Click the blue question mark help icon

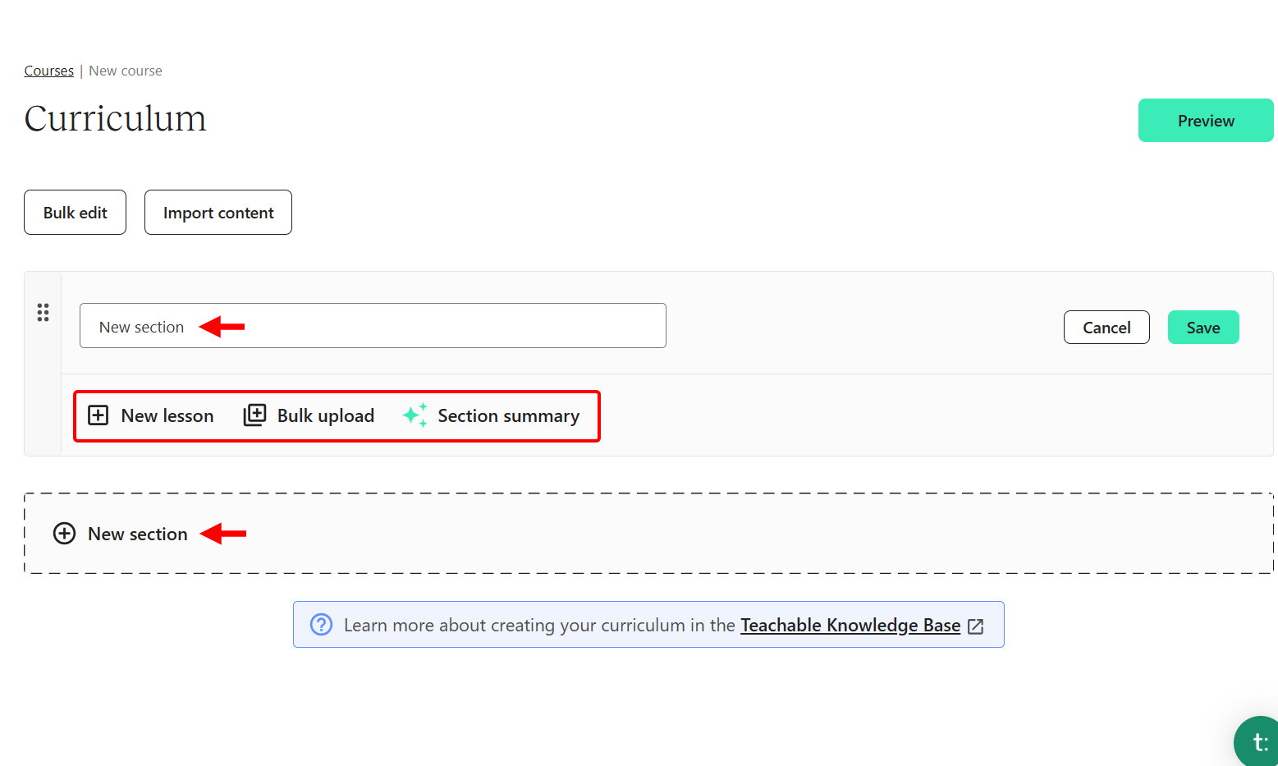[x=321, y=625]
